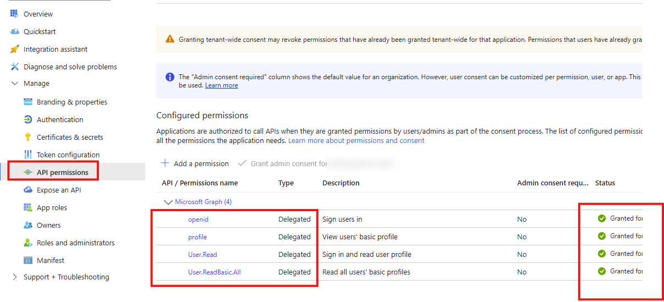Click the Configured permissions heading
The width and height of the screenshot is (664, 302).
[202, 116]
